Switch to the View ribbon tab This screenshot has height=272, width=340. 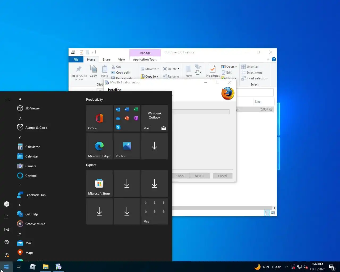click(x=121, y=59)
